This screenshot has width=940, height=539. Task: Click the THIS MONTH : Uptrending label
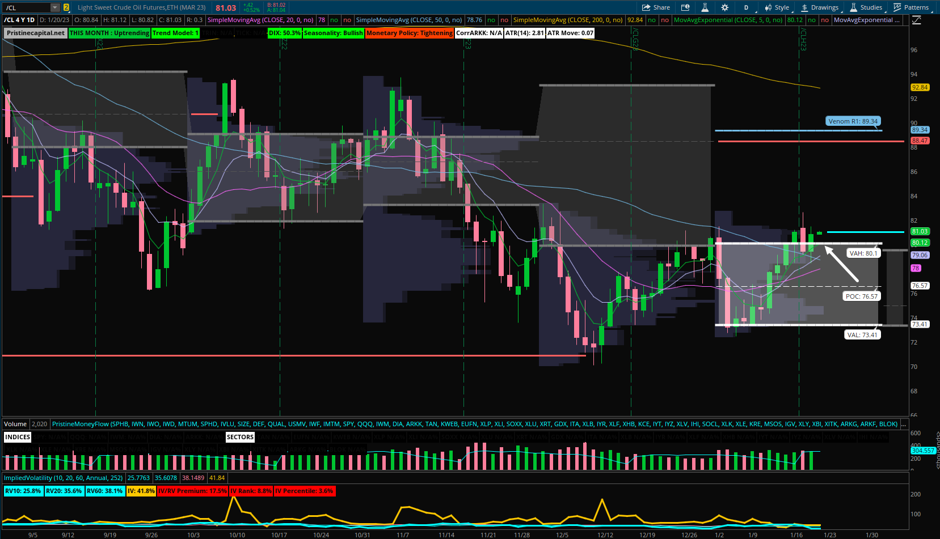109,33
